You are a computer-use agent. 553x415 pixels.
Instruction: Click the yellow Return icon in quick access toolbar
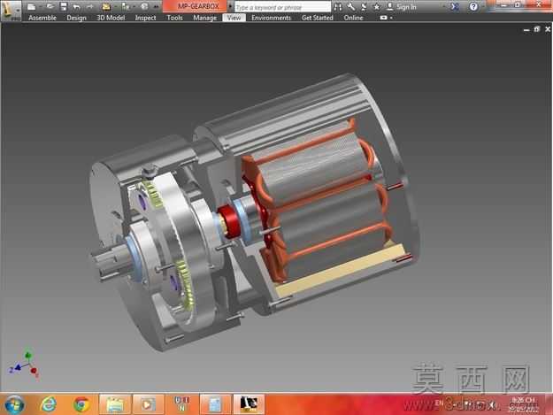click(106, 6)
